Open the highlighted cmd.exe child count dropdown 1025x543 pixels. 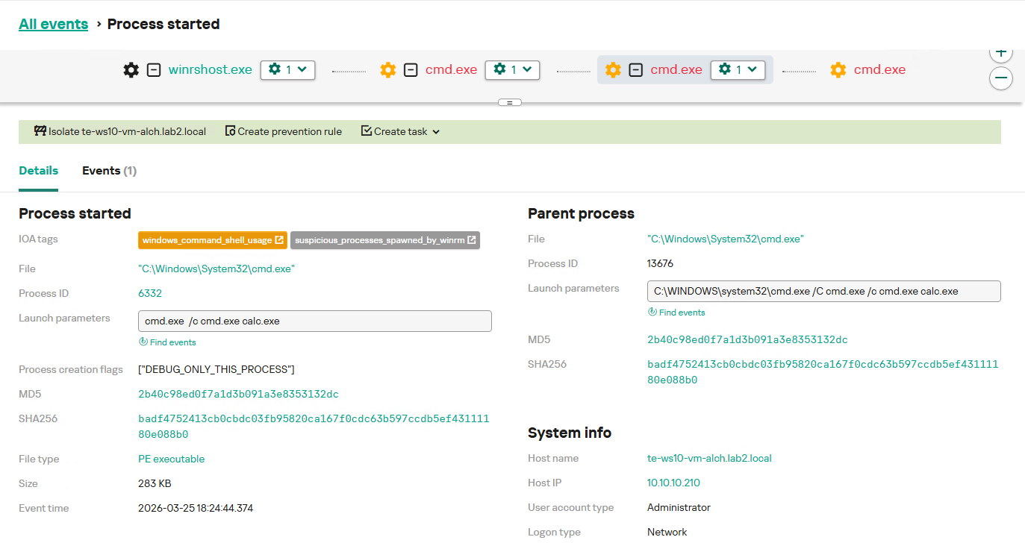738,70
